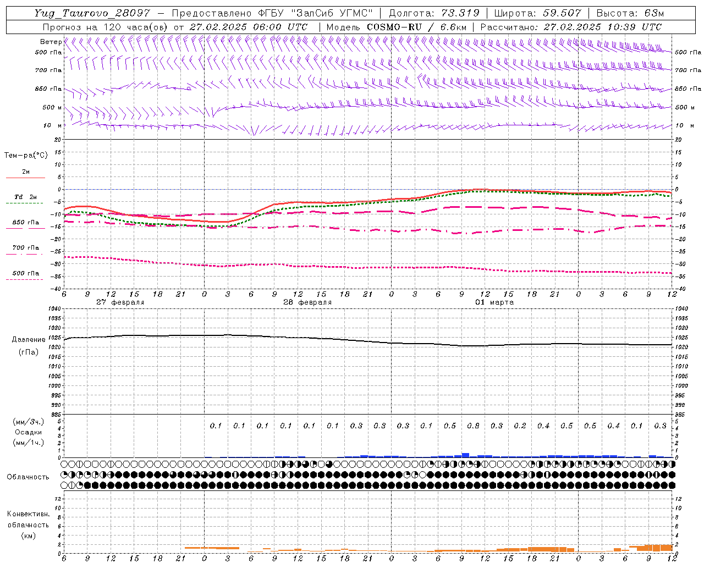
Task: Click the model label COSMO-RU / 6.6км
Action: click(x=417, y=27)
